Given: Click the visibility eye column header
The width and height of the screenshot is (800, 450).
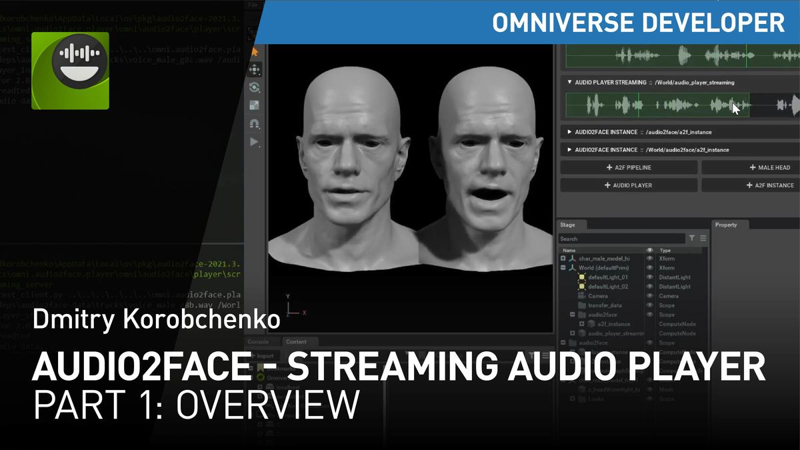Looking at the screenshot, I should point(650,250).
